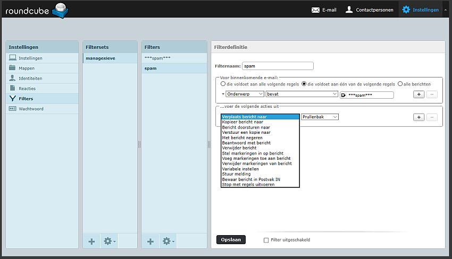Add a new filter with plus icon
Screen dimensions: 452x259
[150, 241]
